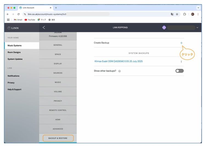The image size is (206, 147).
Task: Select the Linn Account browser tab
Action: click(35, 8)
